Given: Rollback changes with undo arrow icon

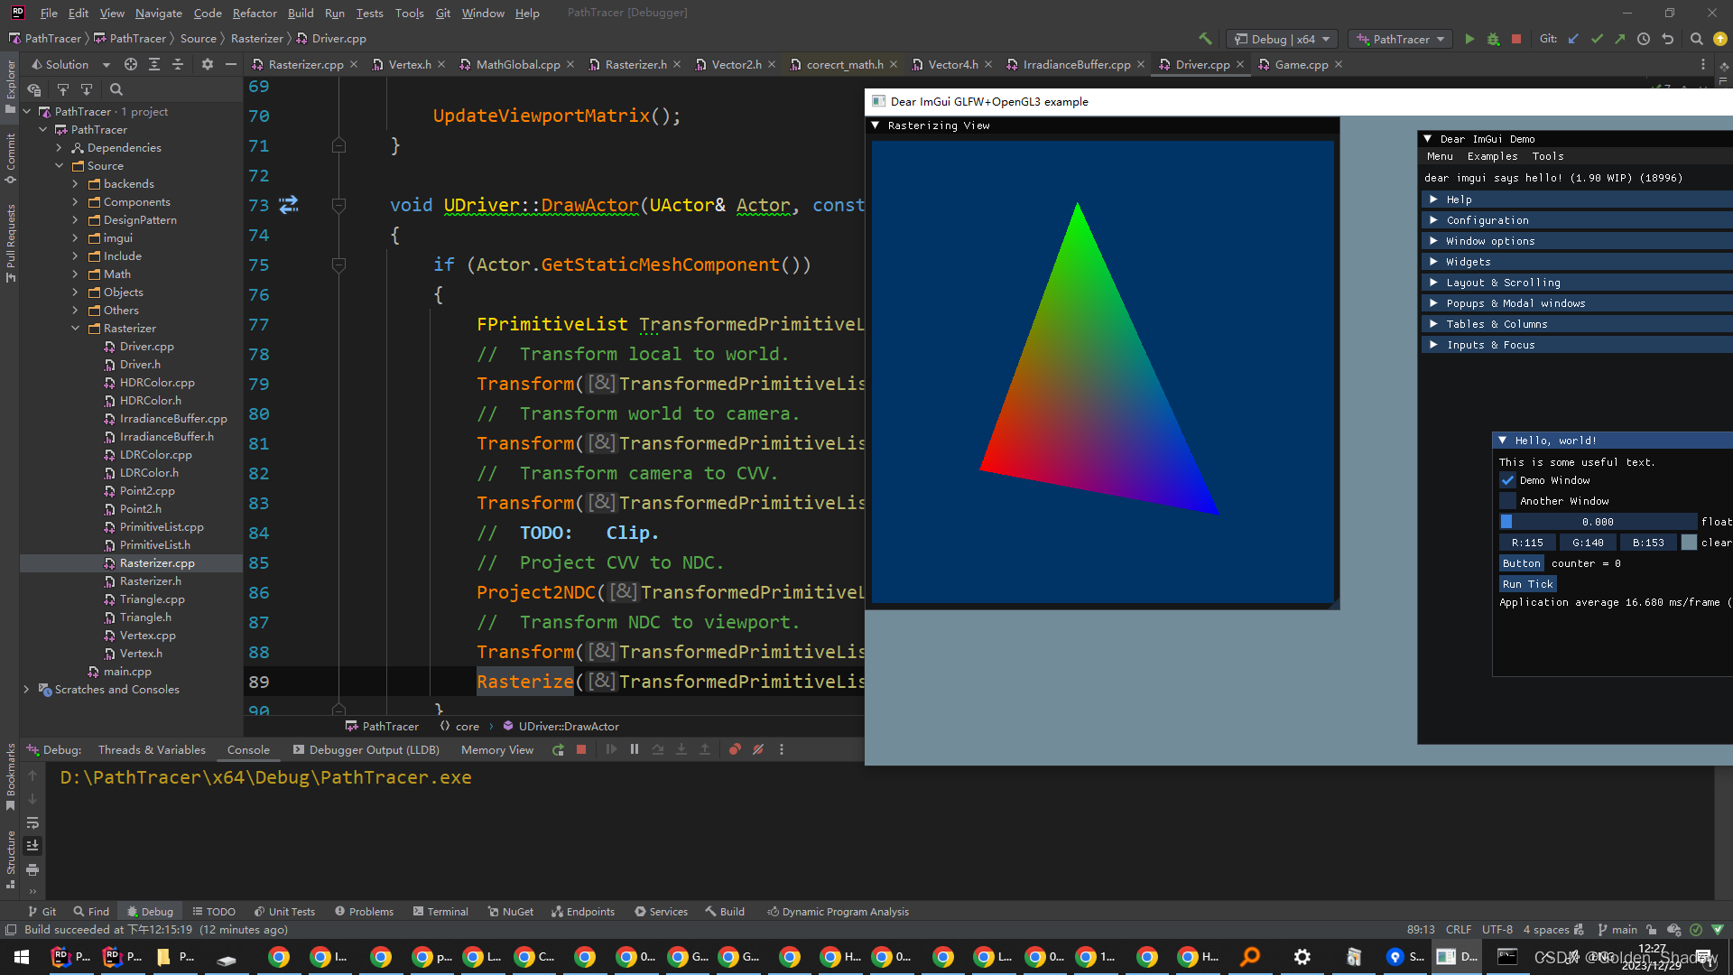Looking at the screenshot, I should [x=1667, y=39].
